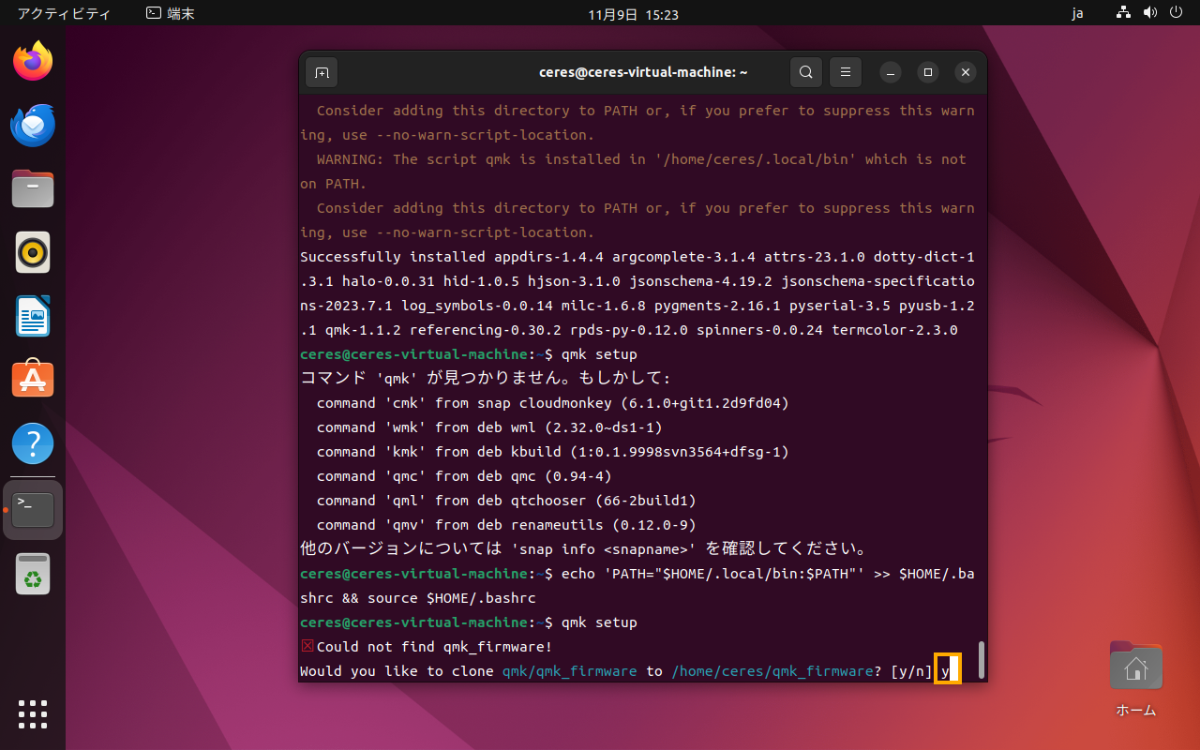This screenshot has width=1200, height=750.
Task: Click 'Could not find qmk_firmware!' text
Action: pyautogui.click(x=434, y=647)
